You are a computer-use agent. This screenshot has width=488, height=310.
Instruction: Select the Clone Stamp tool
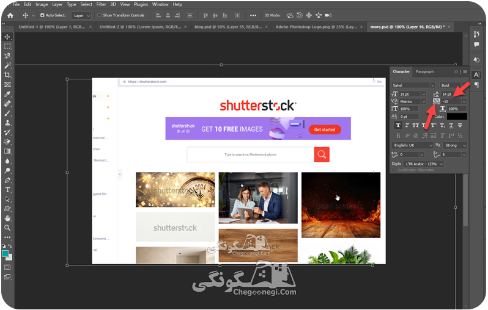click(x=7, y=123)
